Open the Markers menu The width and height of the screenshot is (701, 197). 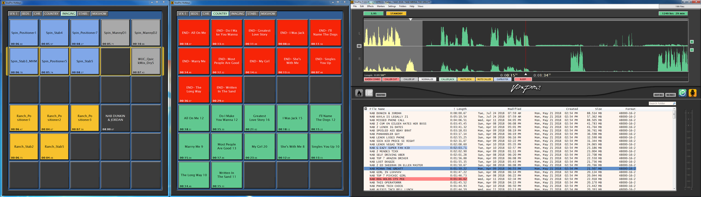coord(381,6)
